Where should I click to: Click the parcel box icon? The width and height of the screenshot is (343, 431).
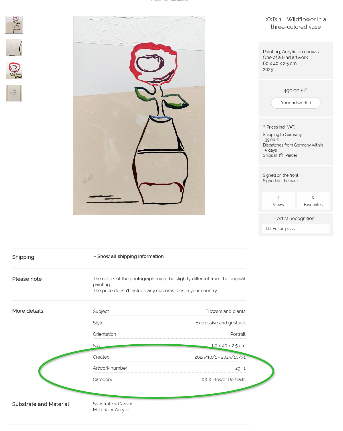281,155
